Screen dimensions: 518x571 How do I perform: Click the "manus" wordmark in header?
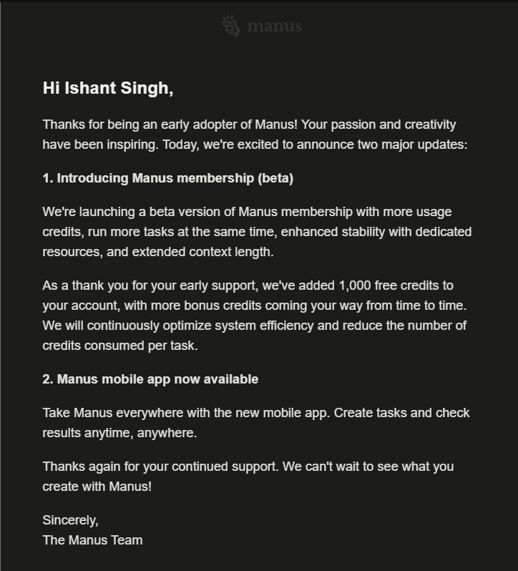274,27
